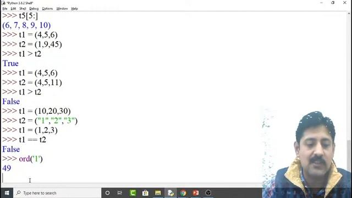Click the line "ord('1')"
The image size is (352, 198).
[x=31, y=159]
